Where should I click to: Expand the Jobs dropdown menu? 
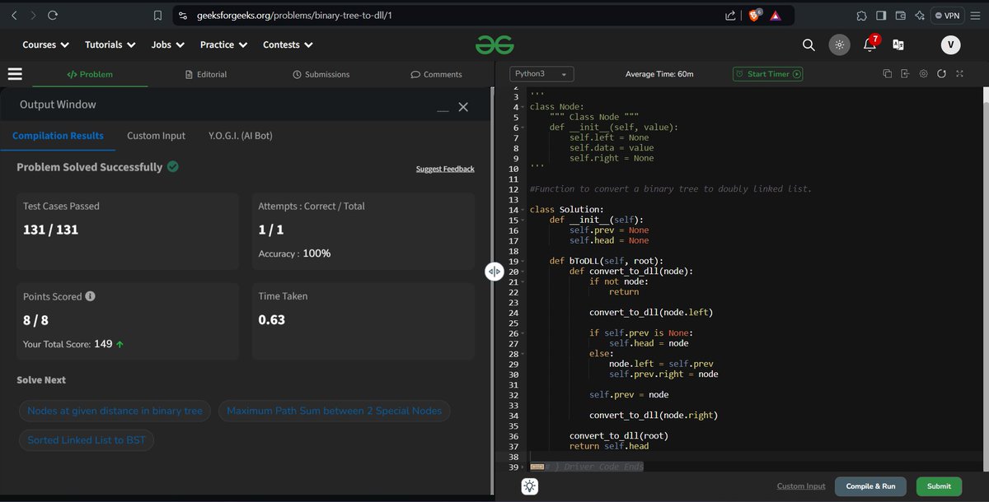click(167, 45)
